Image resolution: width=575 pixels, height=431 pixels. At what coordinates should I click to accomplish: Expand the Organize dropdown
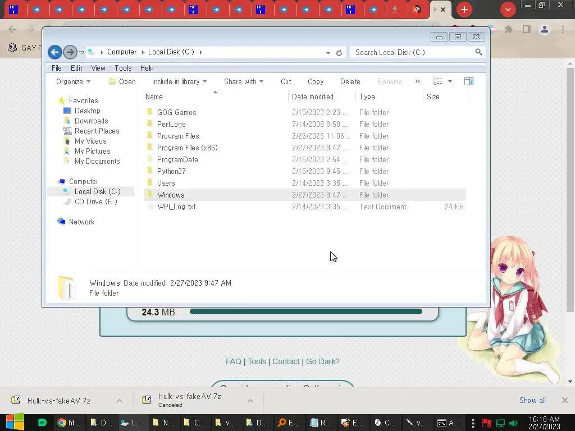click(x=73, y=82)
